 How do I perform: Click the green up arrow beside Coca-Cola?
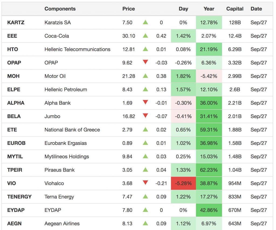click(x=145, y=36)
